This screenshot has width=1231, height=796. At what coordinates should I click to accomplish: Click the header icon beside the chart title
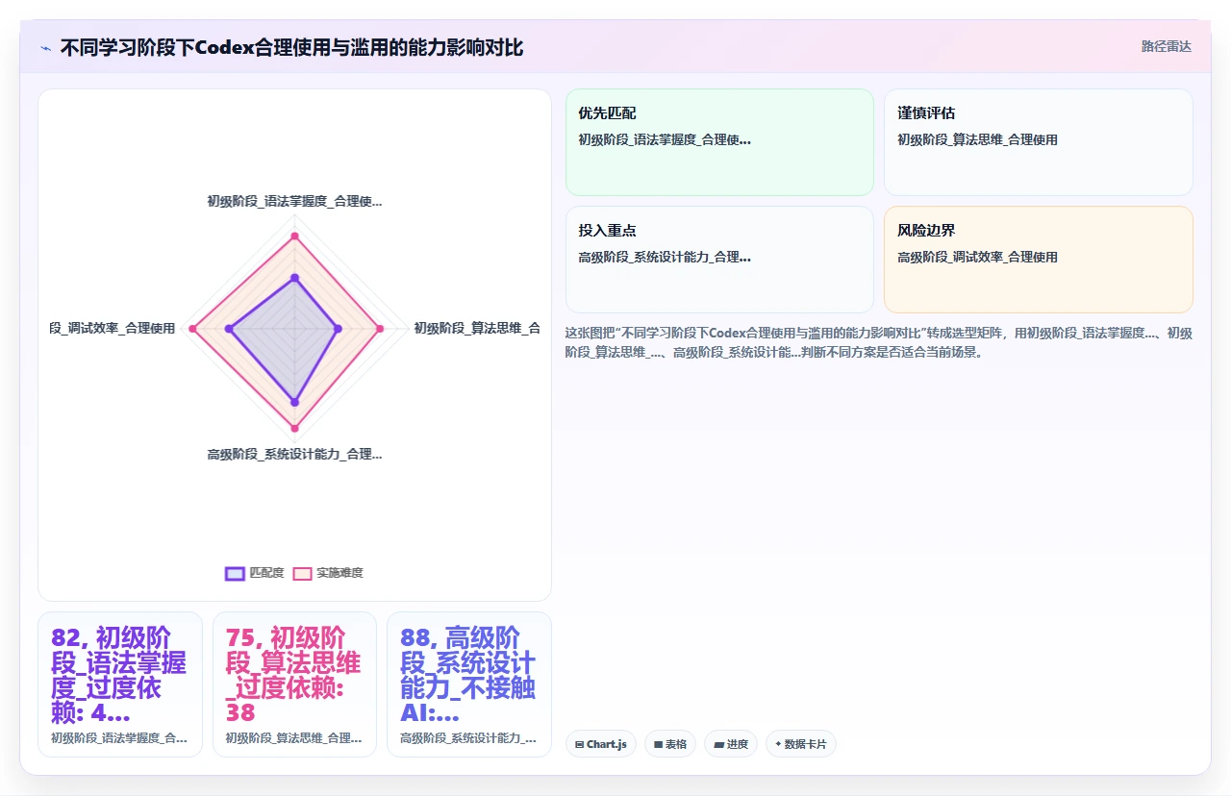(46, 48)
